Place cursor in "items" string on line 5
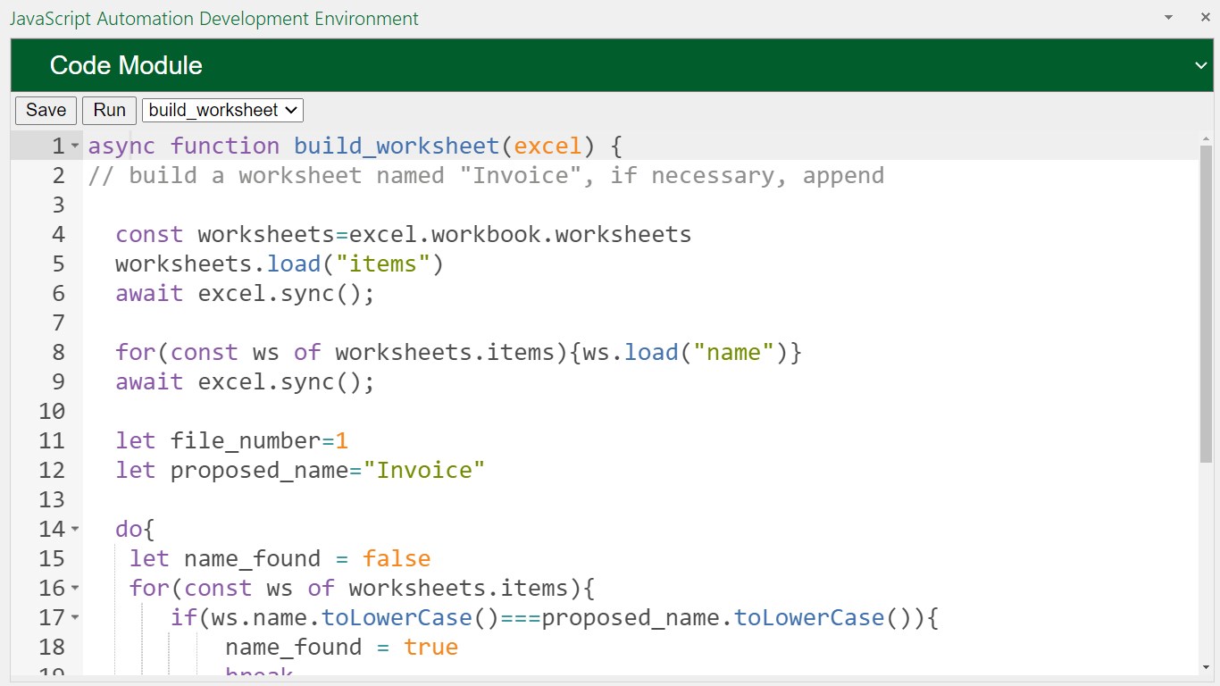This screenshot has width=1220, height=686. pos(383,264)
